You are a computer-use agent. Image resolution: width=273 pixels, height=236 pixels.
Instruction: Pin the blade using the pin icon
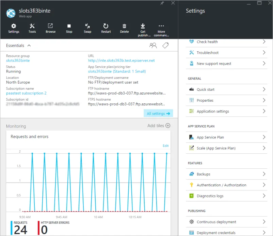coord(162,3)
